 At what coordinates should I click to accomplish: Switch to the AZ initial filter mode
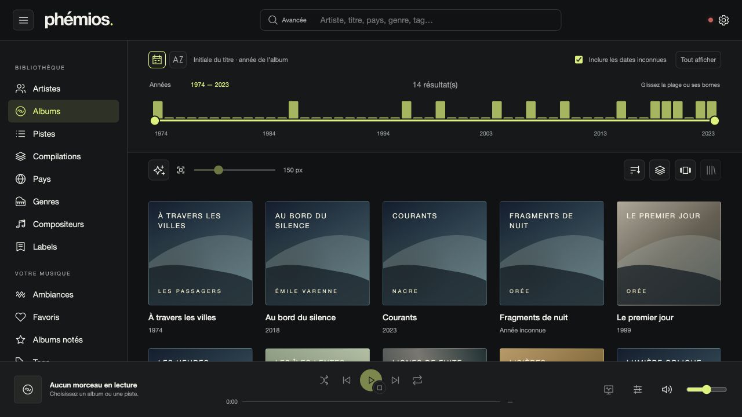pos(178,60)
